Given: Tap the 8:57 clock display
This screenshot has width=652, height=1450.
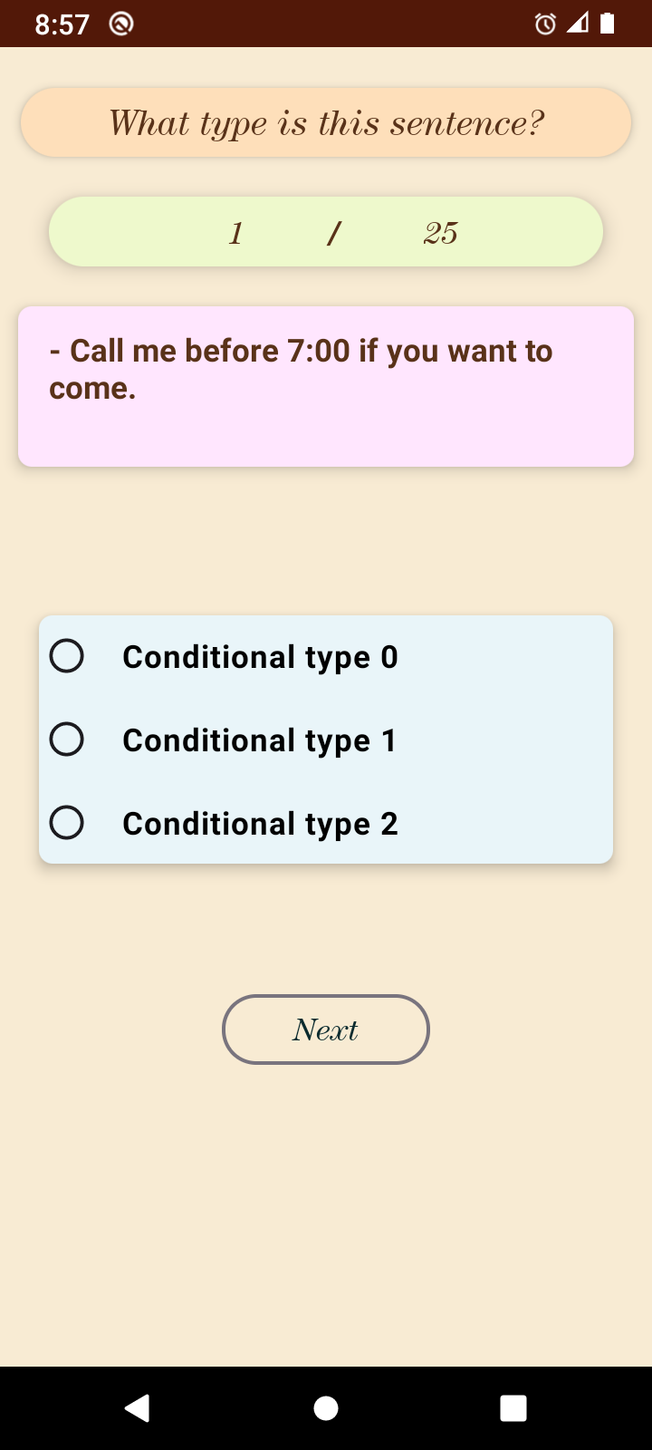Looking at the screenshot, I should (x=62, y=24).
